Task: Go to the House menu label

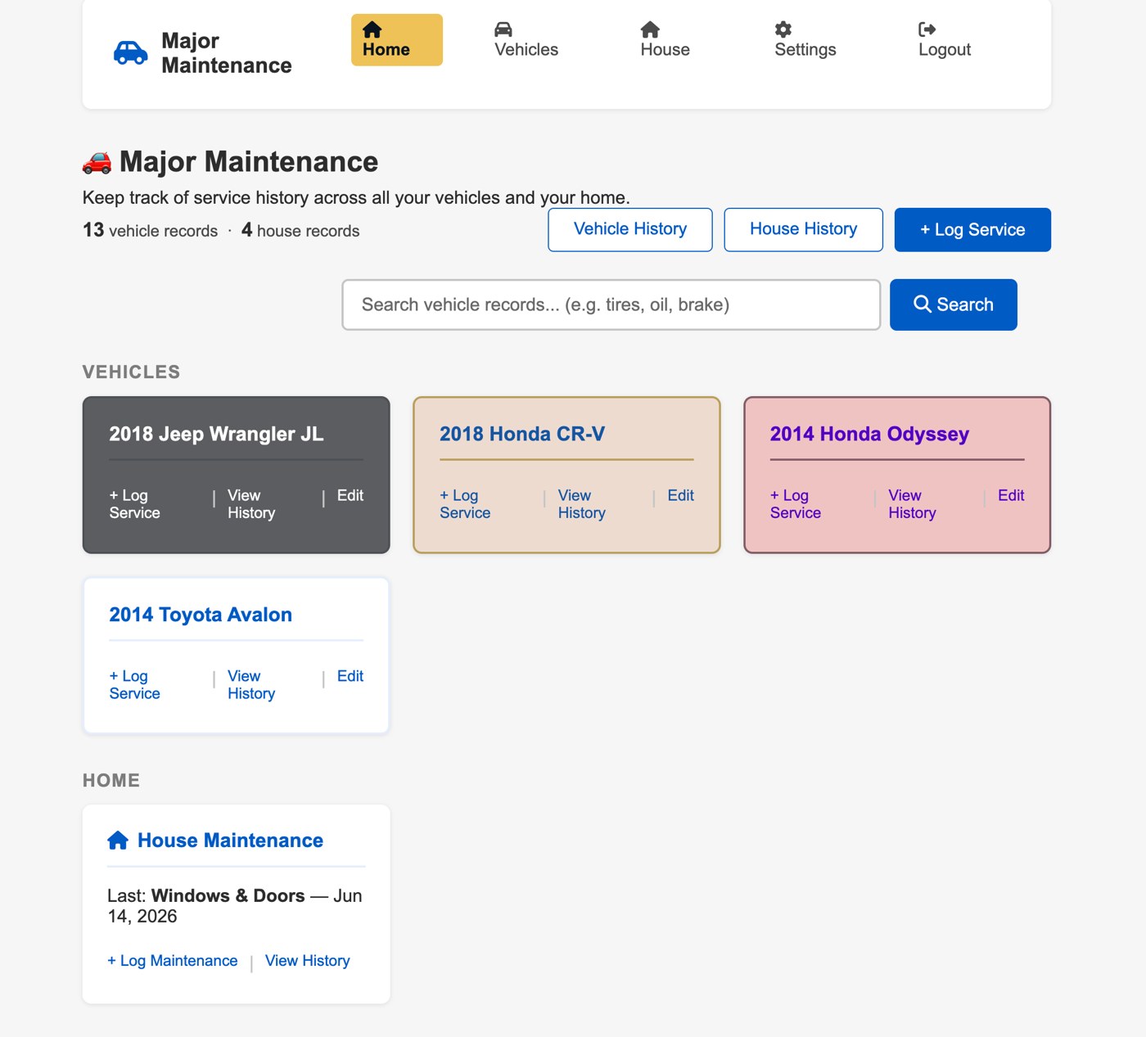Action: click(665, 49)
